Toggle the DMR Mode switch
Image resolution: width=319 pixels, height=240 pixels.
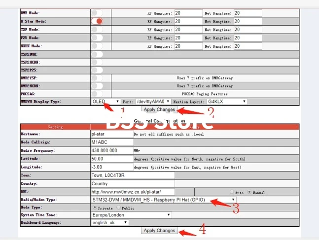(x=97, y=13)
